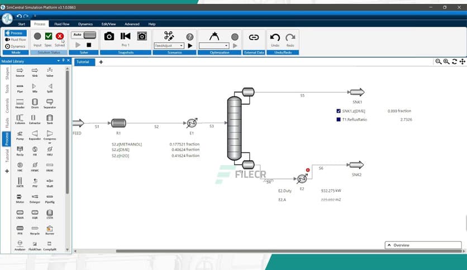Run the selected scenario play button
This screenshot has width=467, height=270.
click(190, 46)
